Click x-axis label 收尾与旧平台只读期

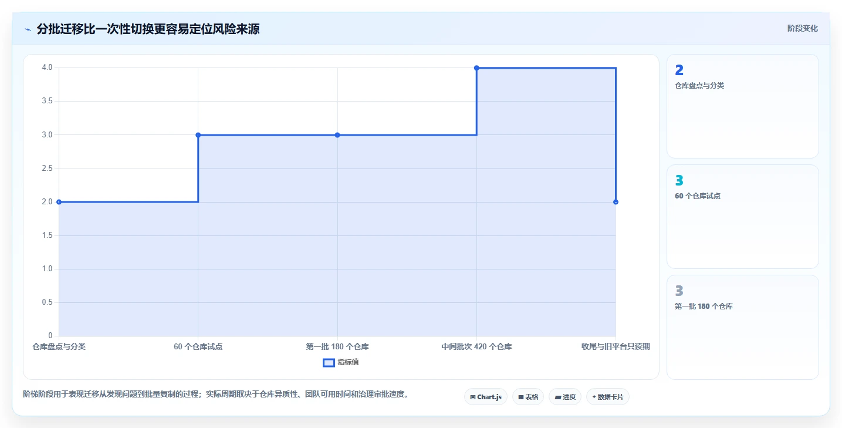(616, 346)
